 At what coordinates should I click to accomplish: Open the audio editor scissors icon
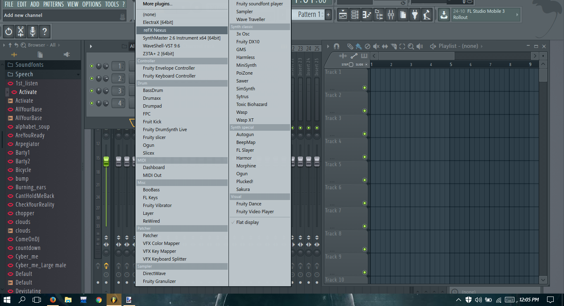pos(20,31)
